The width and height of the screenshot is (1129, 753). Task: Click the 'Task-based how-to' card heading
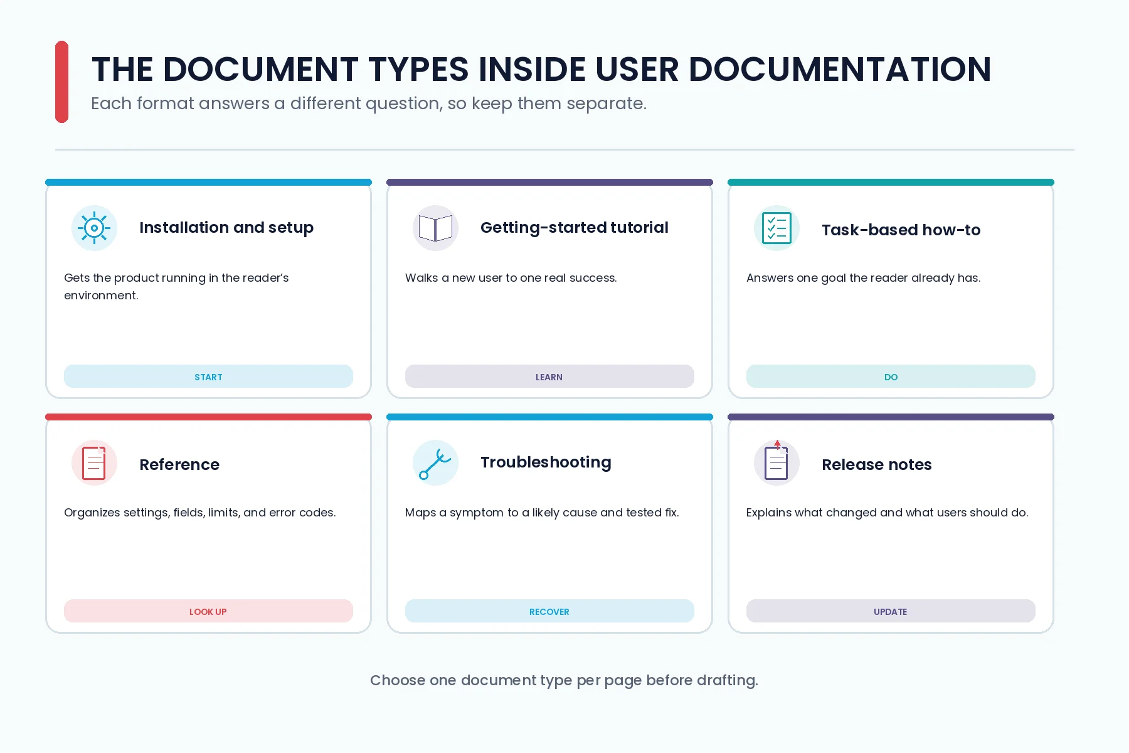[x=901, y=230]
